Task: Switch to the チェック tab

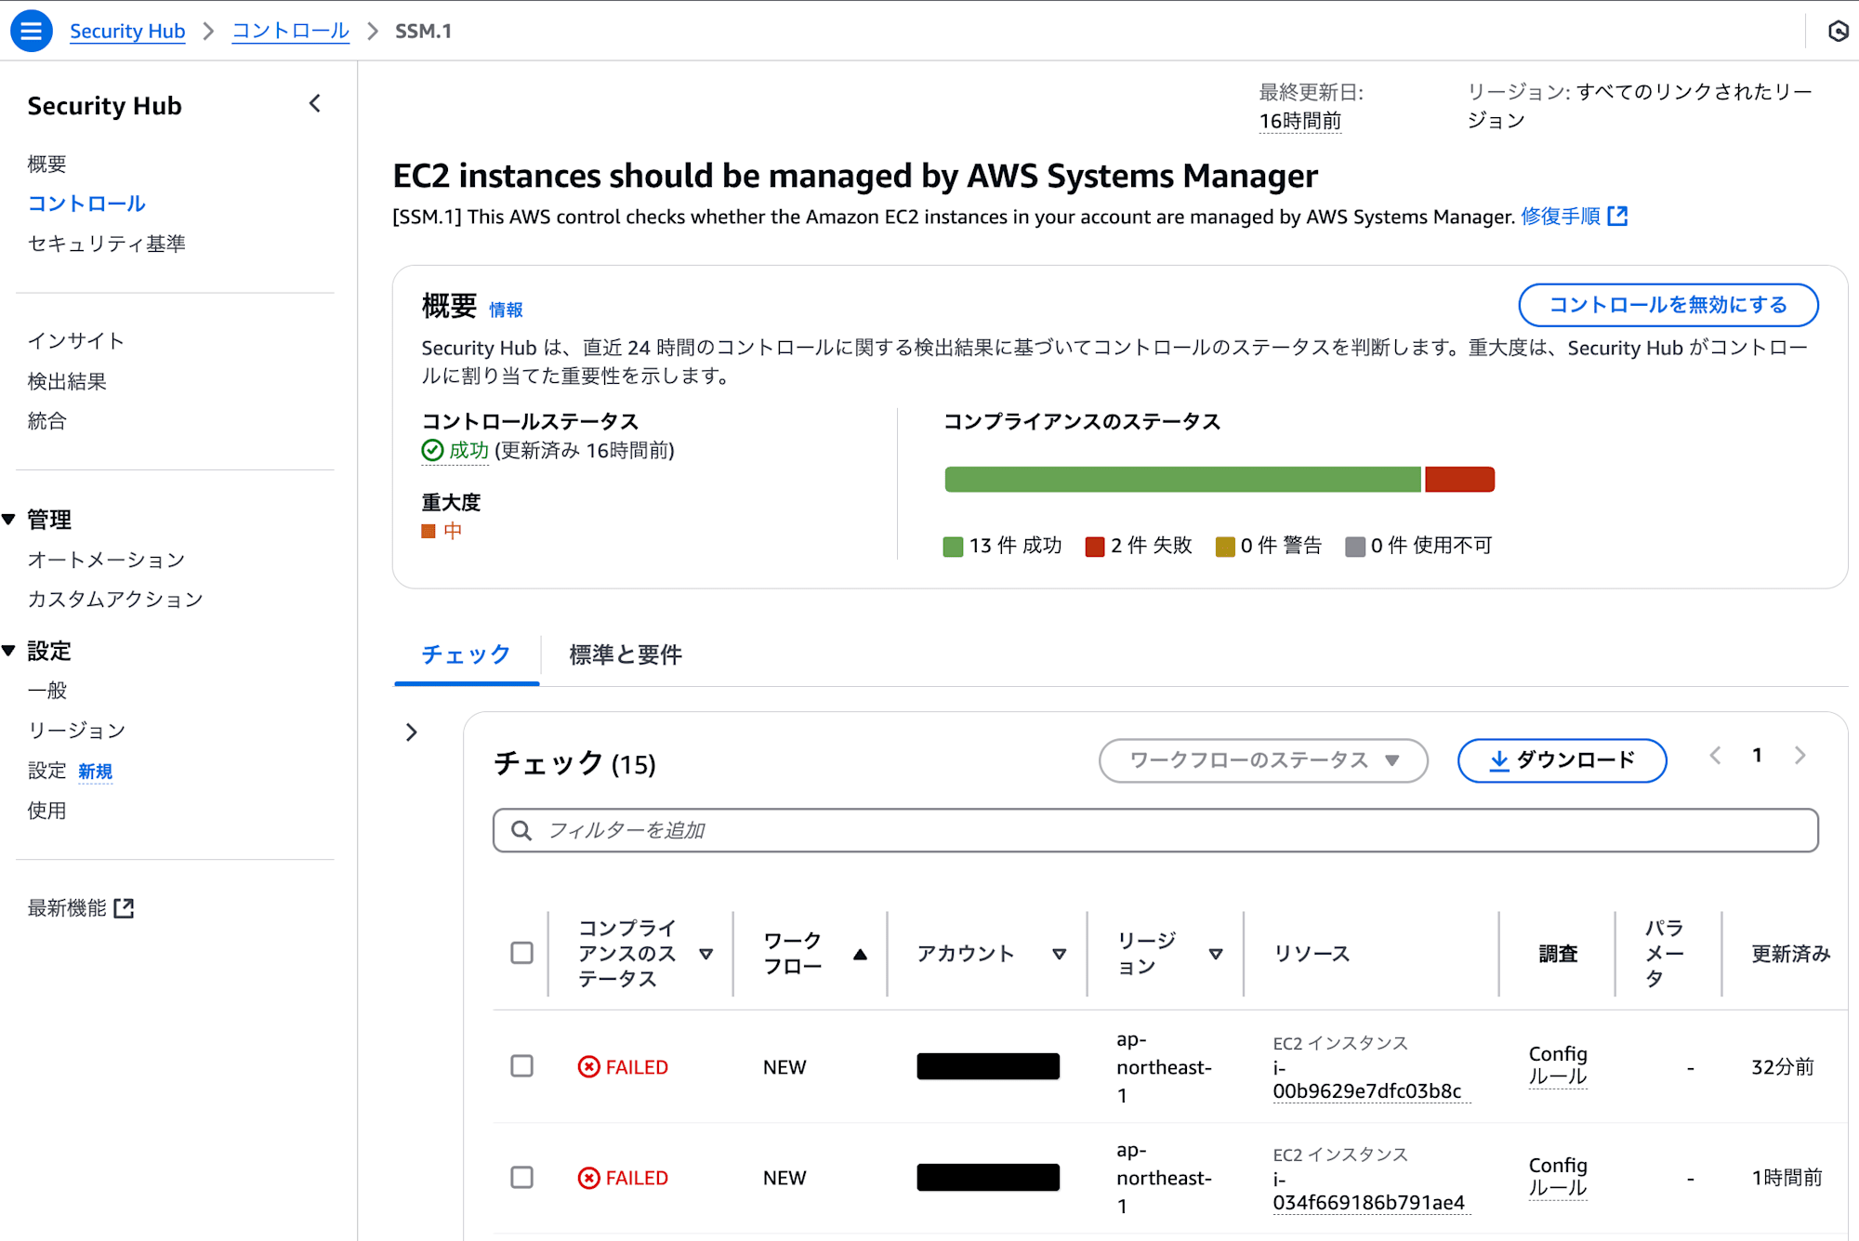Action: click(467, 654)
